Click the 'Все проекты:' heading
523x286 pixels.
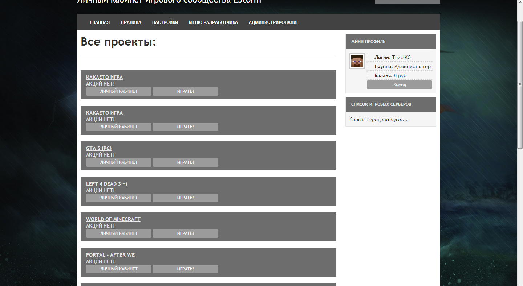pyautogui.click(x=118, y=42)
